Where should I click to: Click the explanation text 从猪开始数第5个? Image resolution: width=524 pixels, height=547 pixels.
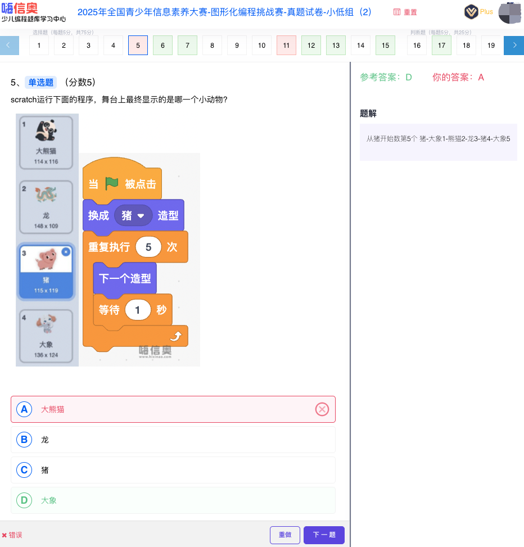pos(438,139)
